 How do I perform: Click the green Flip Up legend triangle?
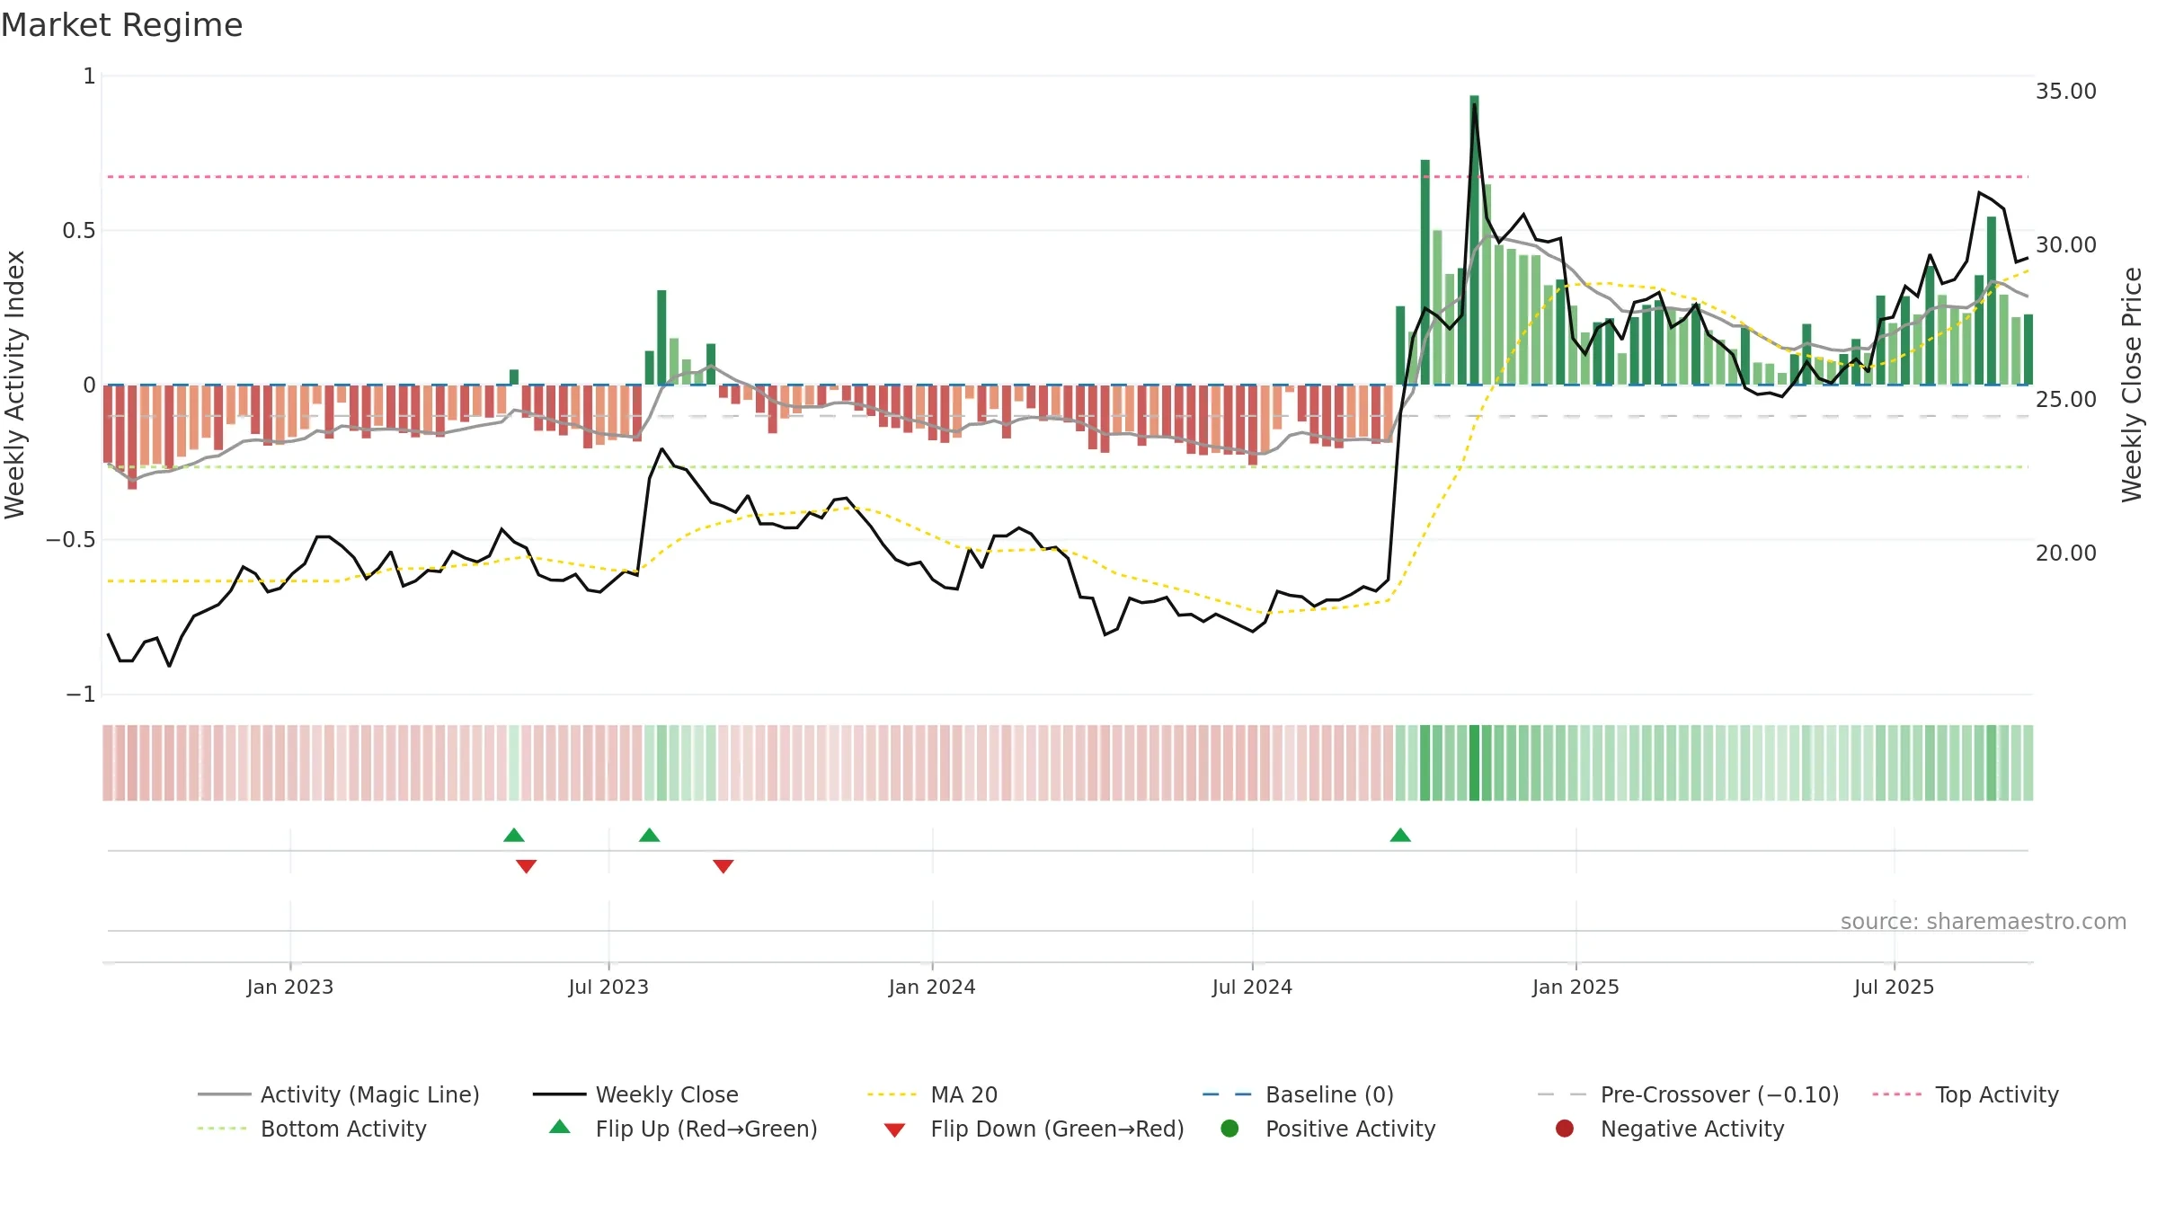tap(559, 1127)
